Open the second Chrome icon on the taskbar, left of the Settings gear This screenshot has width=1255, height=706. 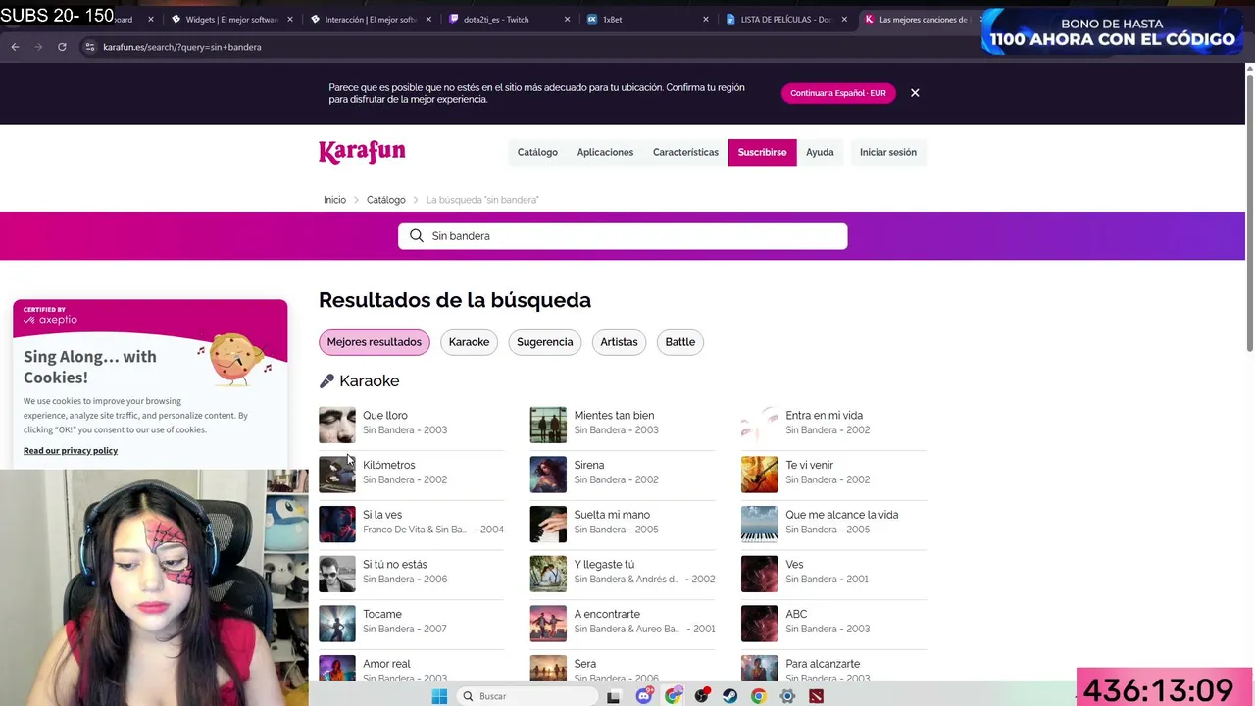click(x=759, y=696)
